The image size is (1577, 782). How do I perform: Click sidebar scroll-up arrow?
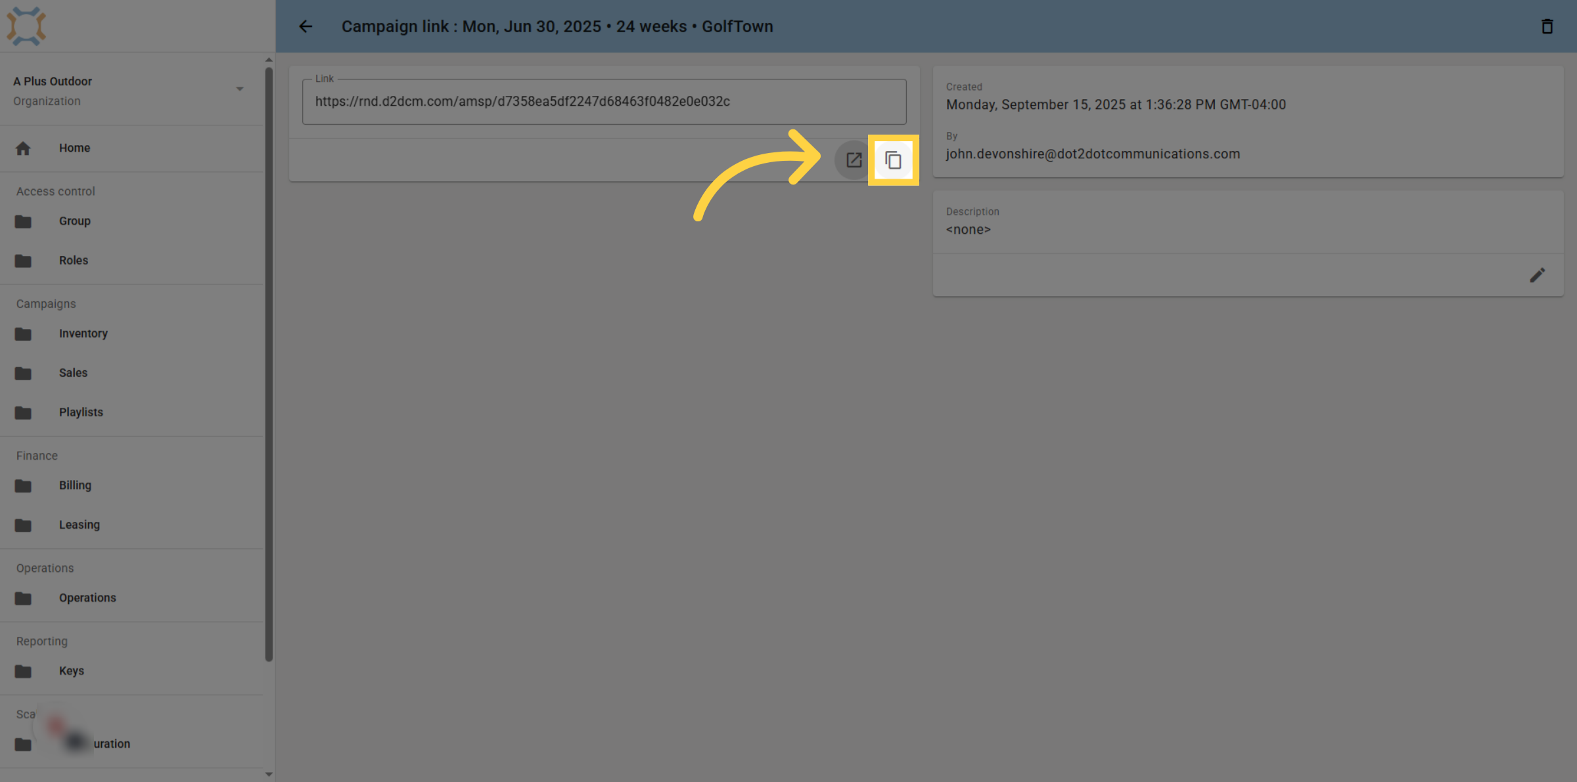(x=269, y=60)
